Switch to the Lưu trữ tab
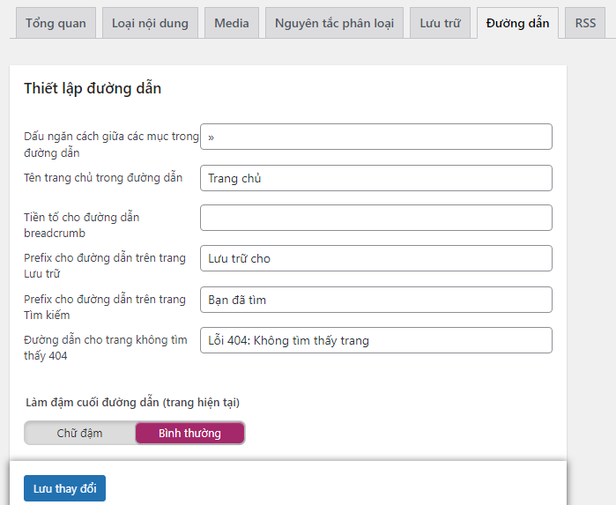616x505 pixels. click(440, 23)
